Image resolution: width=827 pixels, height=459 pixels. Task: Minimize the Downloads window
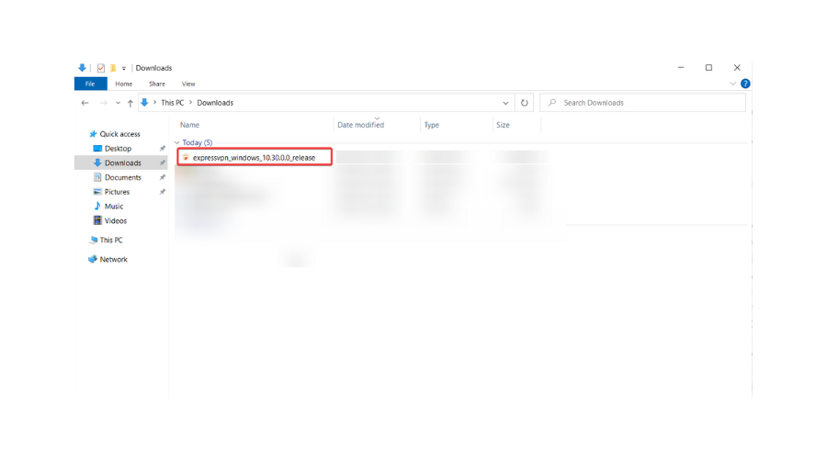pos(681,67)
